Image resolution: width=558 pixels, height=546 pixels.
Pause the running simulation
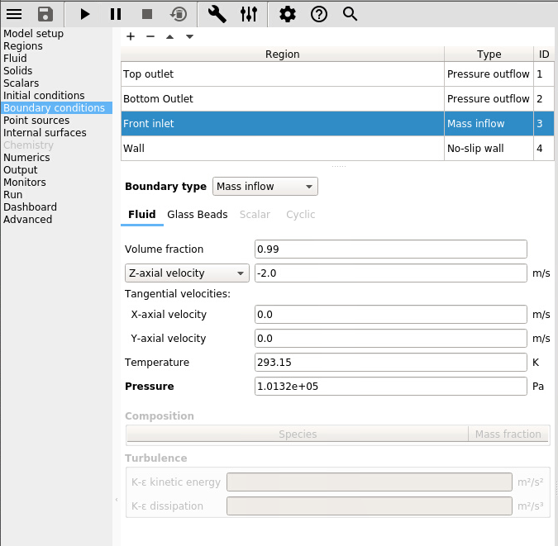click(x=116, y=14)
